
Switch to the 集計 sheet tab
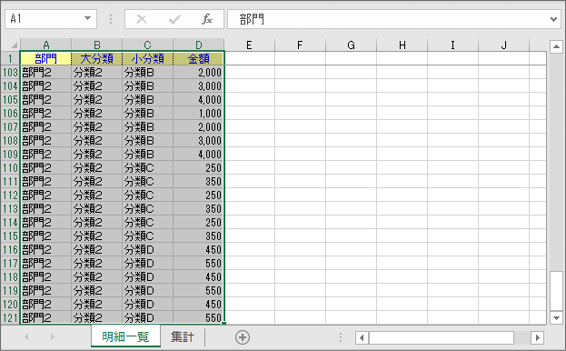(x=183, y=336)
